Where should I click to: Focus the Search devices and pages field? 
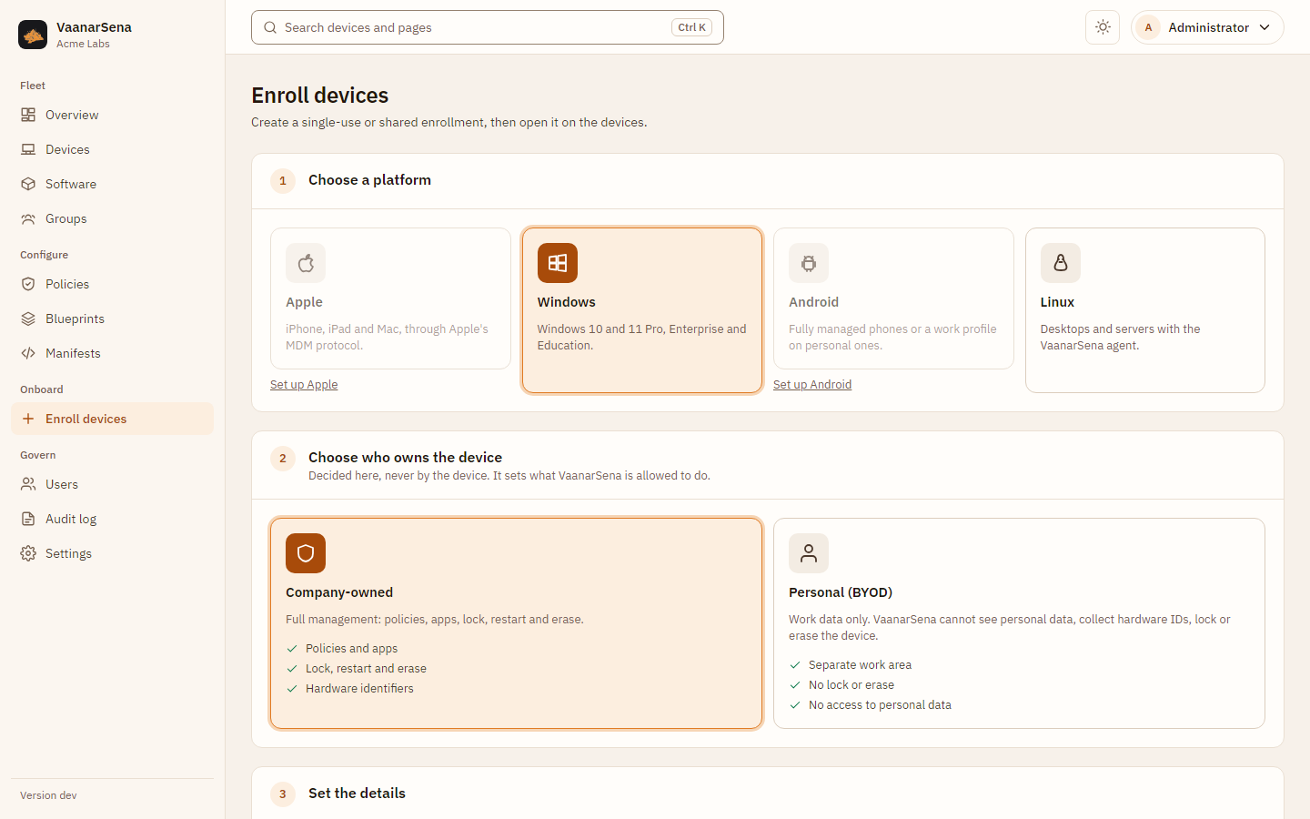click(x=488, y=27)
